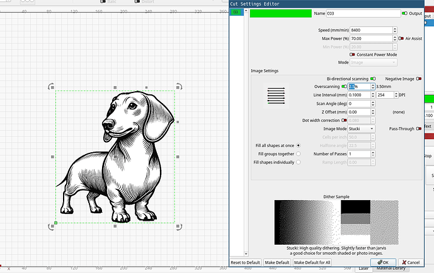Viewport: 434px width, 273px height.
Task: Click the scan direction preview icon
Action: pos(276,96)
